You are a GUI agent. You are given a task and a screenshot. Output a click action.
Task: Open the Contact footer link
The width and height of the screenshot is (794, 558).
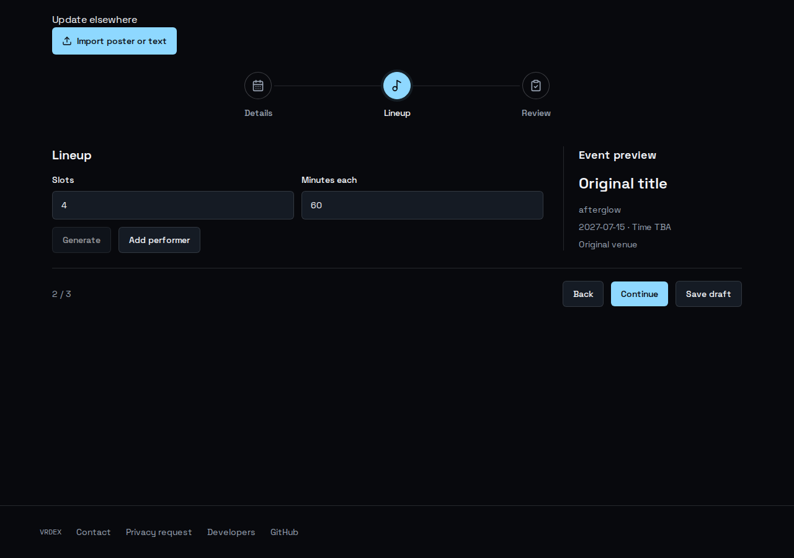(94, 532)
